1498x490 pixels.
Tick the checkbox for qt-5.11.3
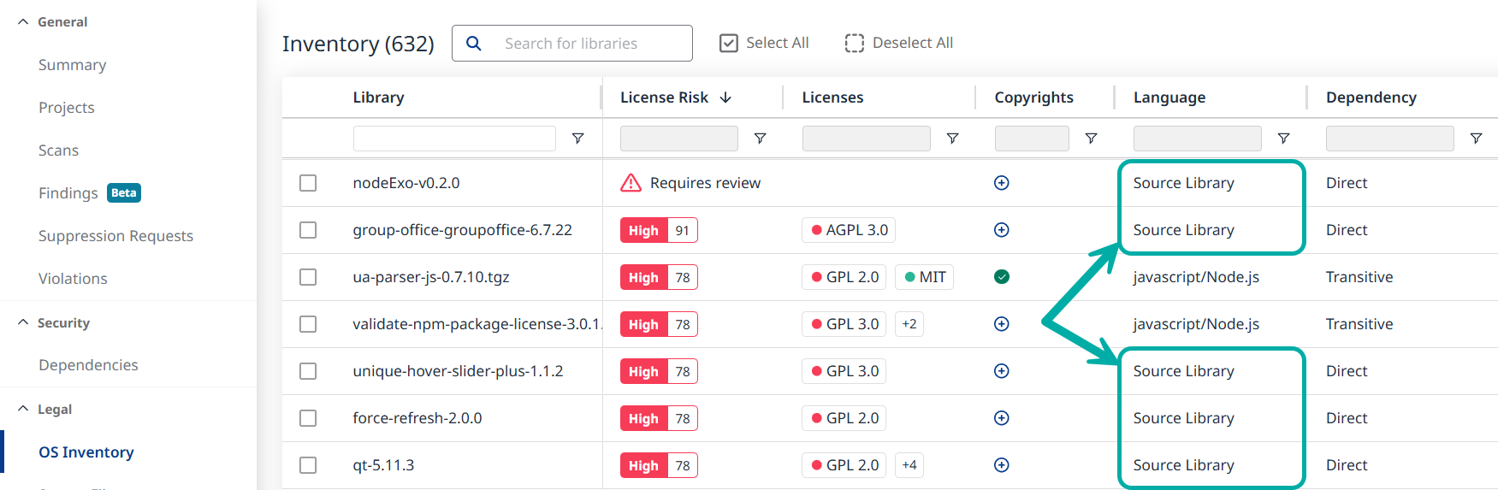308,465
